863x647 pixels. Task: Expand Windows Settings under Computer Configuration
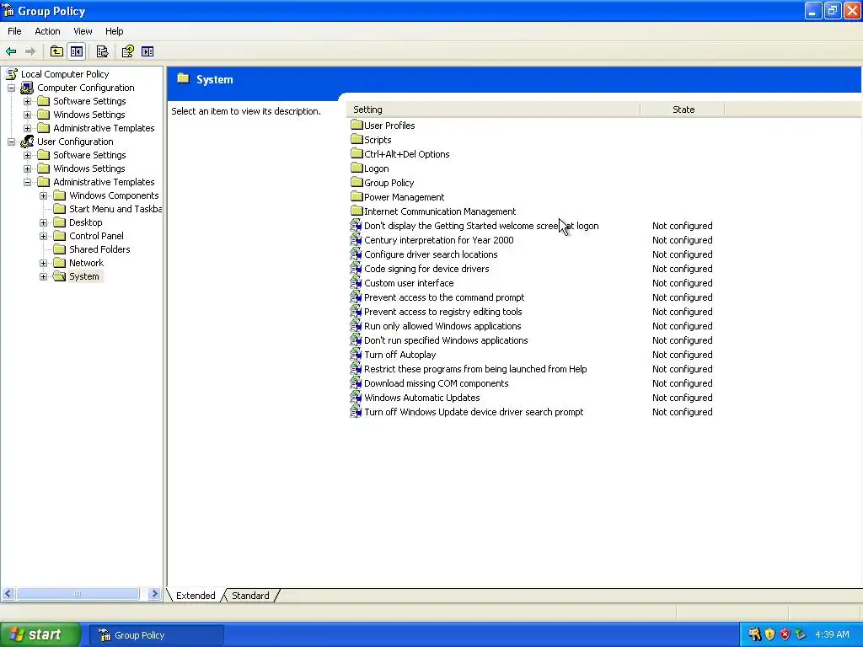pyautogui.click(x=27, y=115)
